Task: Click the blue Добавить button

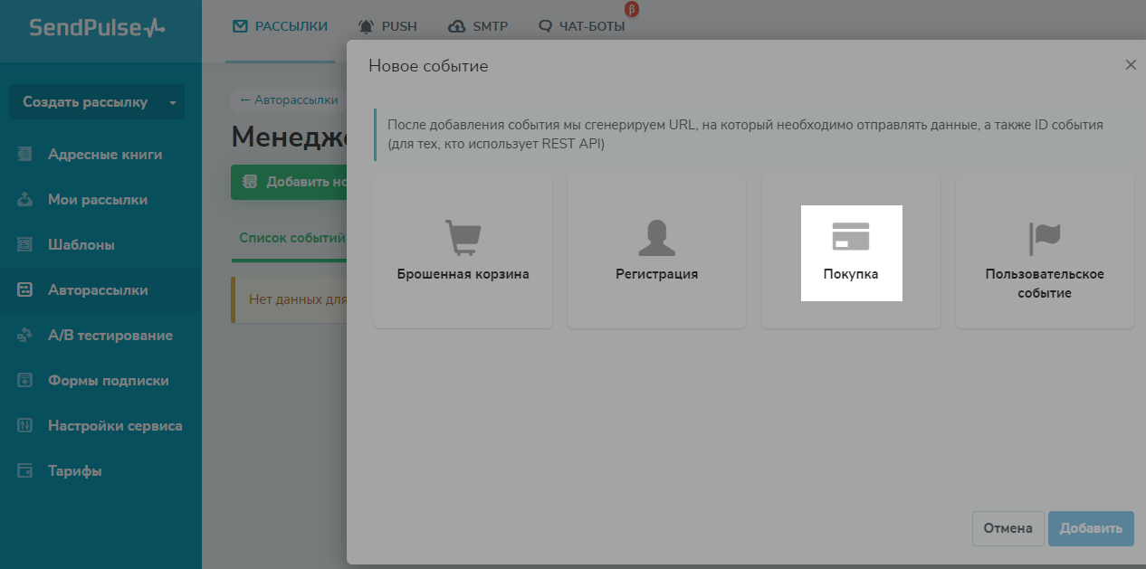Action: [x=1091, y=528]
